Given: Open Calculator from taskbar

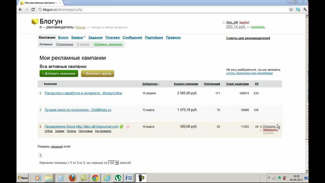Looking at the screenshot, I should tap(61, 178).
